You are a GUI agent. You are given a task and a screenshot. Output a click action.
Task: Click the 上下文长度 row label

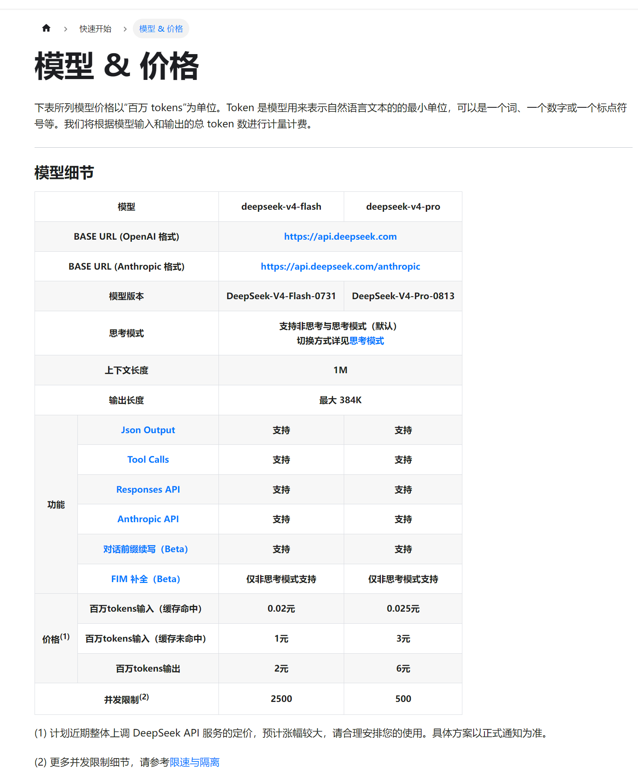tap(127, 370)
